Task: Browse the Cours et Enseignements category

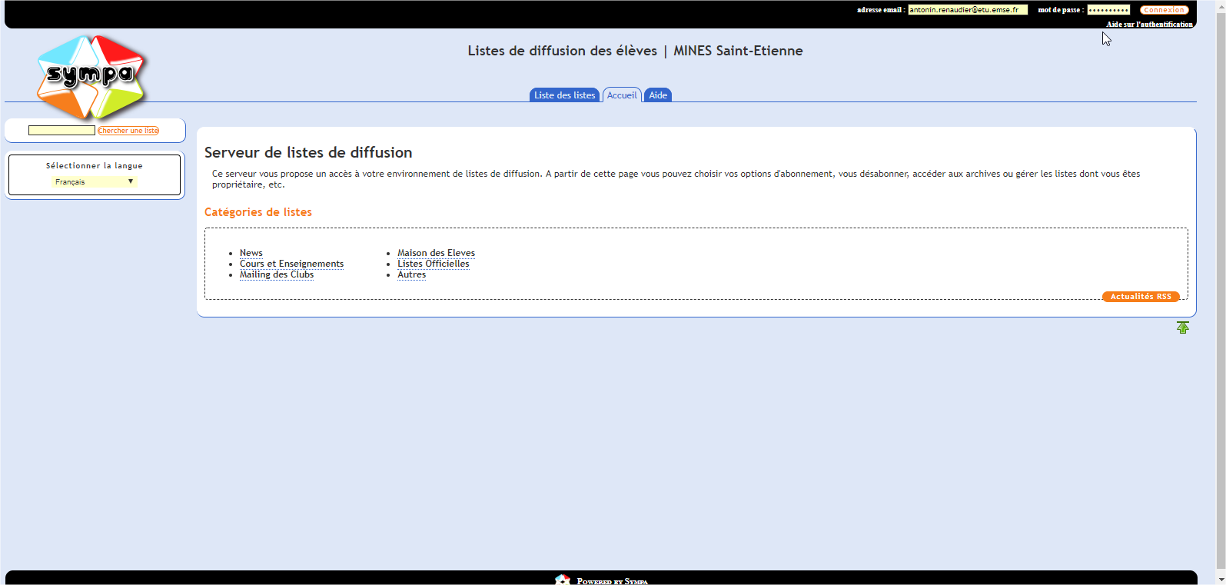Action: tap(291, 264)
